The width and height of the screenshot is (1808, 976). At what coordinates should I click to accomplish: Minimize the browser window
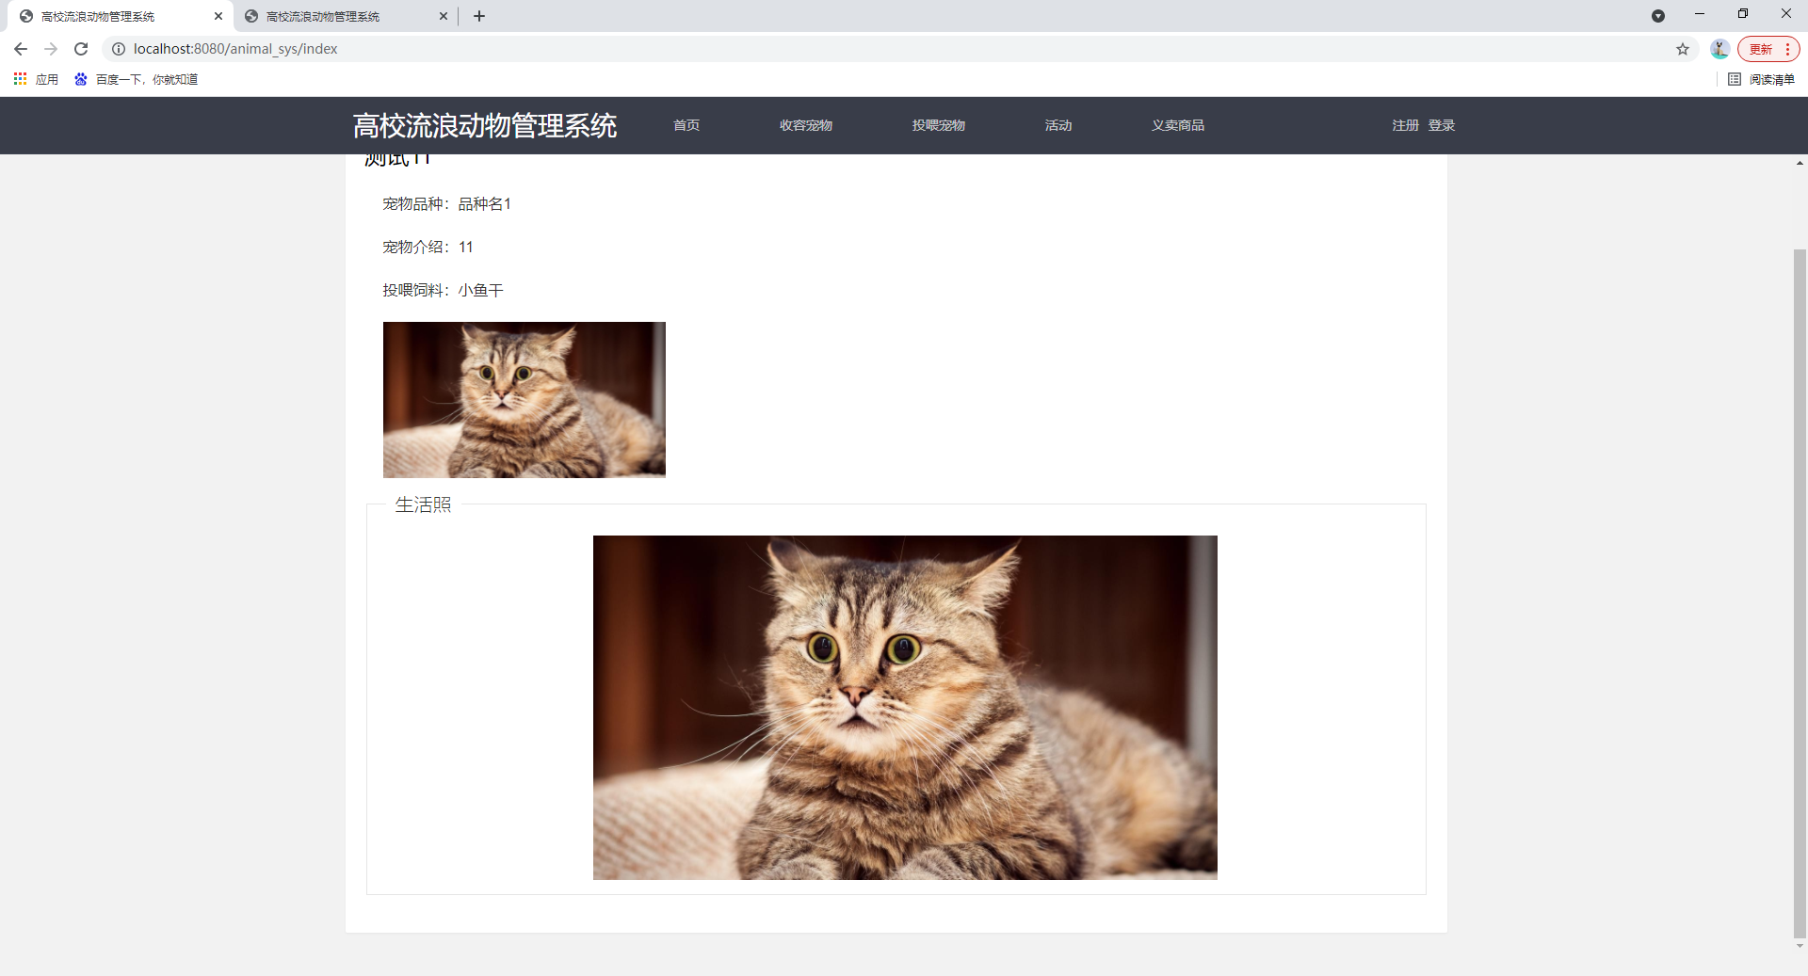[1700, 14]
